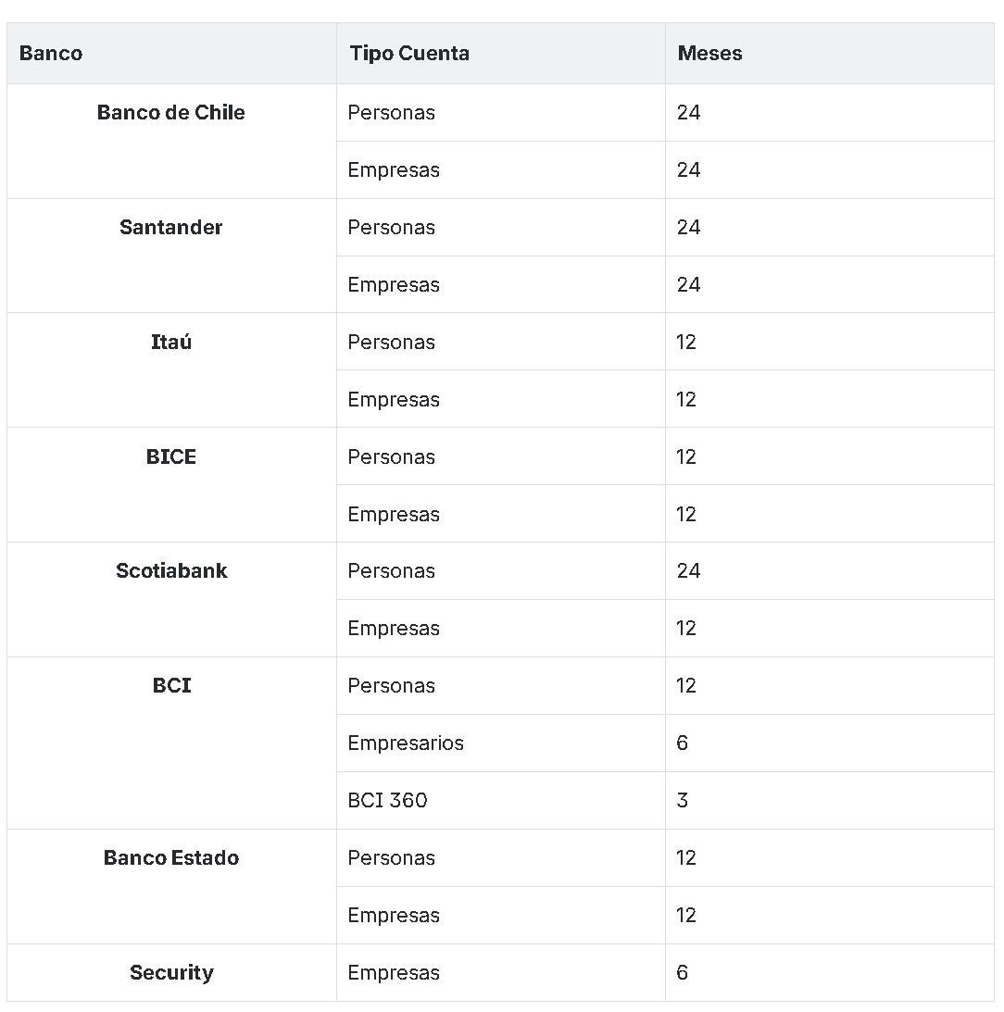Select the BCI 360 account cell
1004x1012 pixels.
click(387, 801)
